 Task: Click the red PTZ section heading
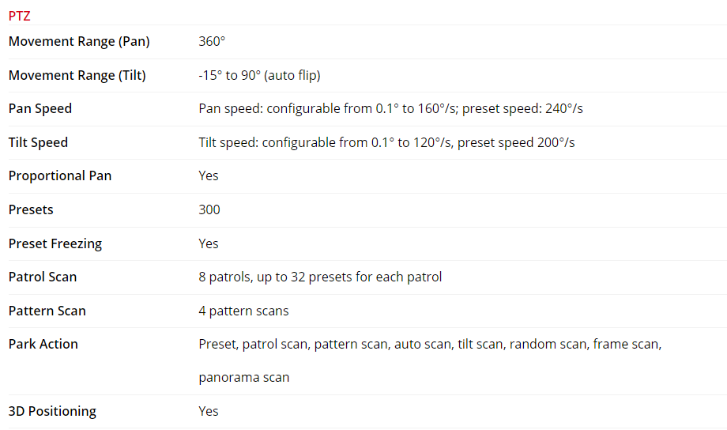tap(19, 16)
